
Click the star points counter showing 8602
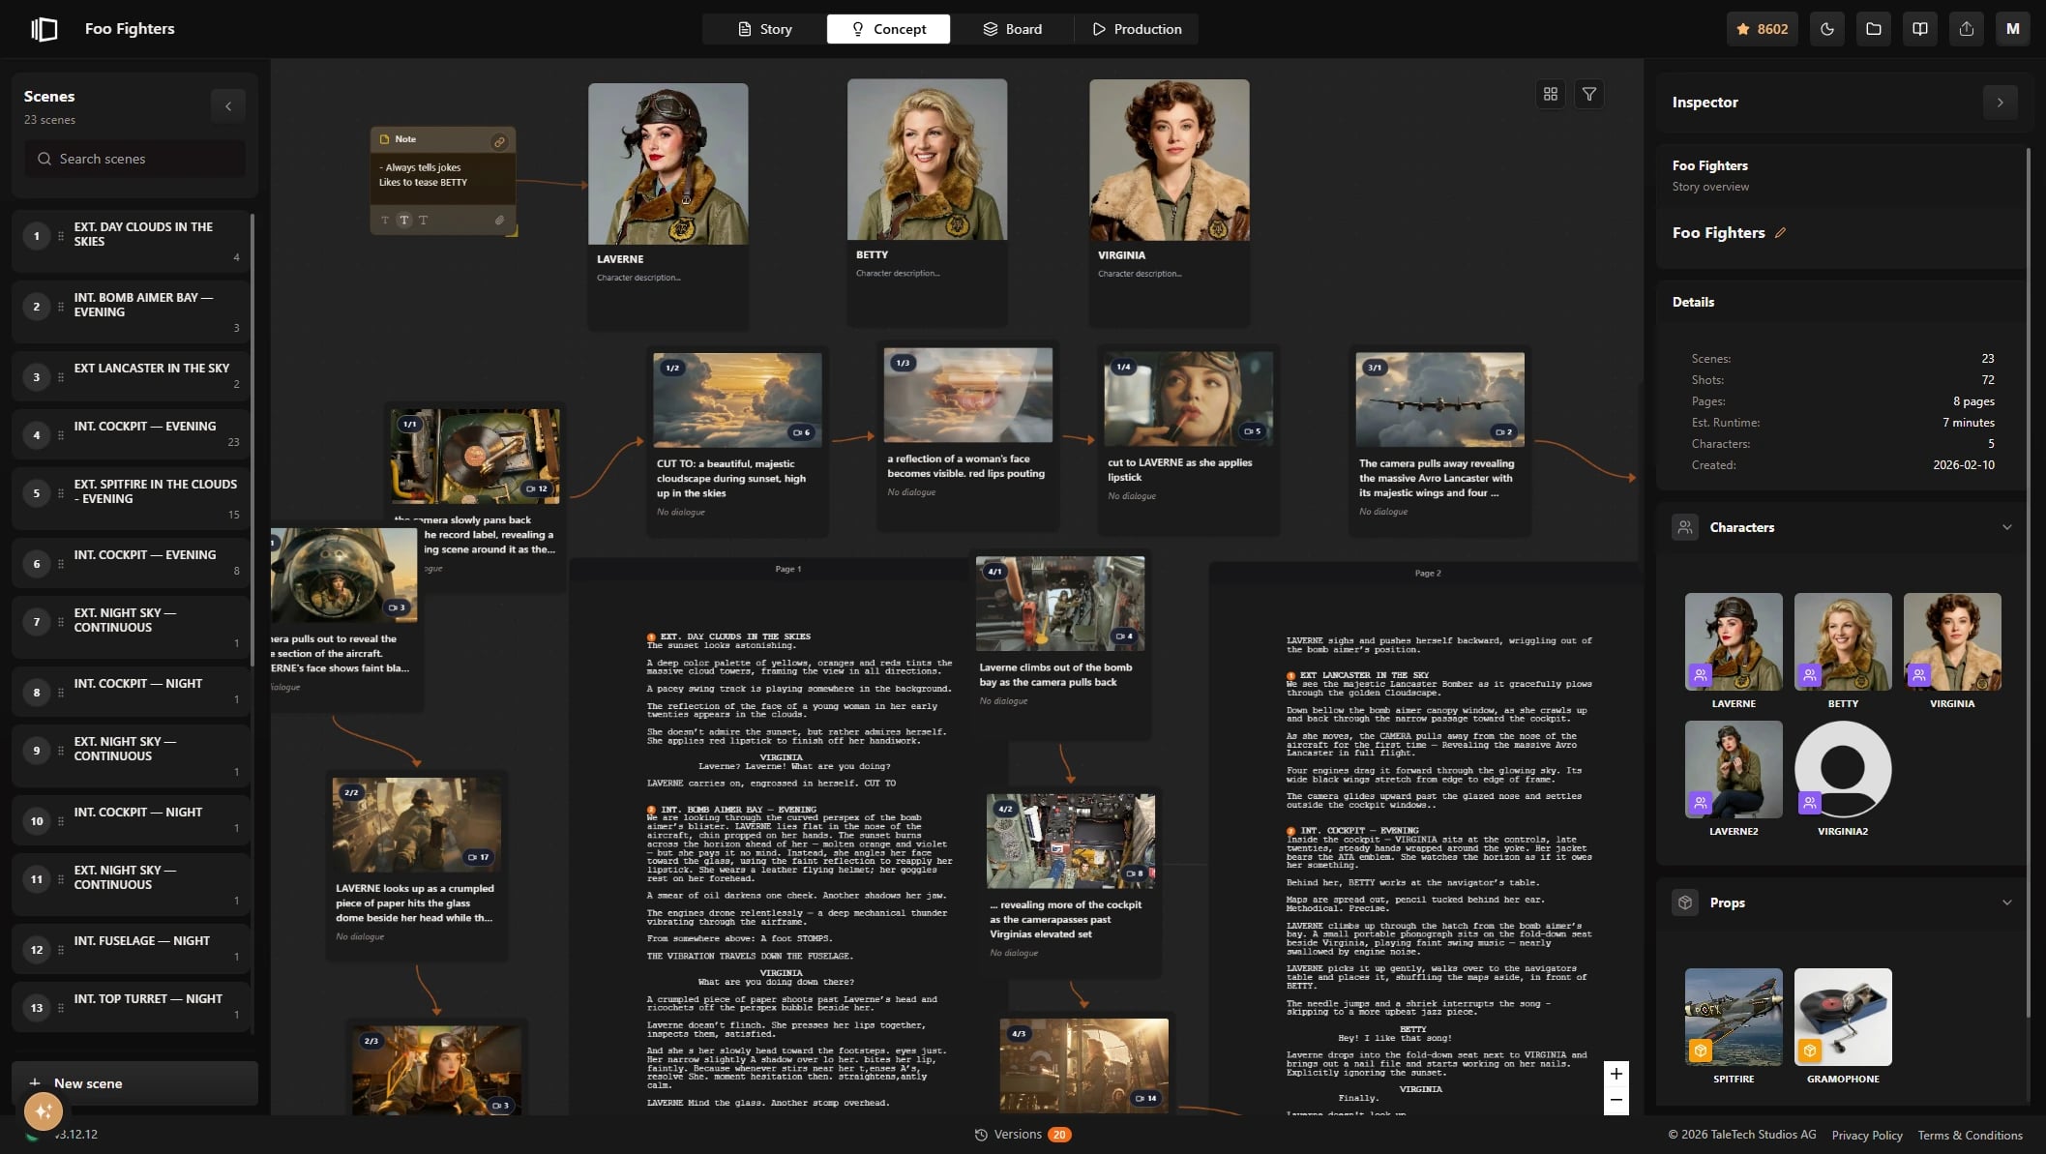click(1763, 28)
